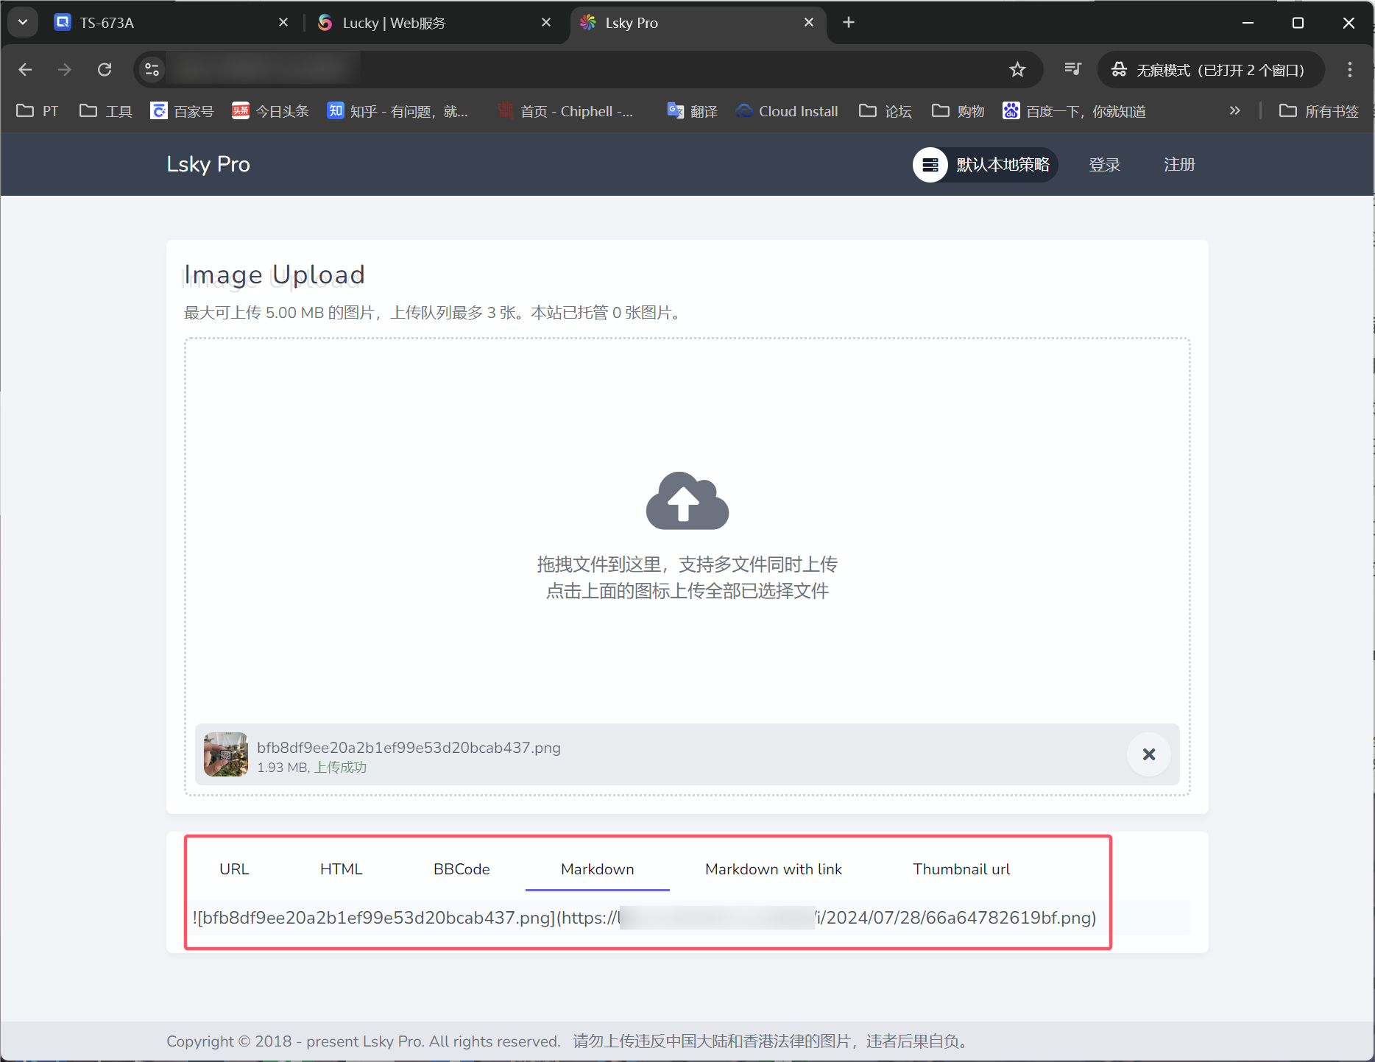This screenshot has width=1375, height=1062.
Task: Expand hidden bookmarks with the double chevron
Action: pyautogui.click(x=1234, y=110)
